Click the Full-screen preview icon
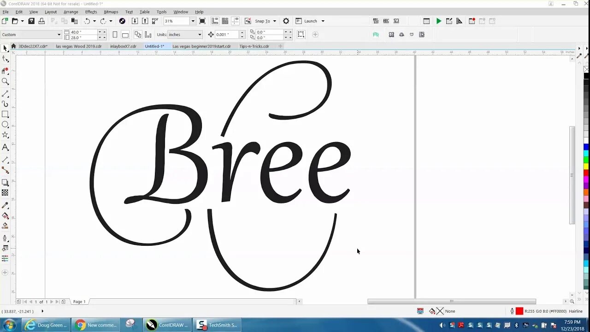 pyautogui.click(x=202, y=21)
